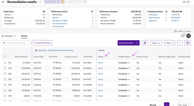Open Completed dropdown for PP-887126 row
This screenshot has width=194, height=106.
tap(124, 68)
